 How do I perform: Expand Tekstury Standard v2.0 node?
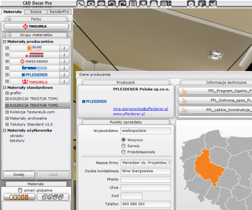pyautogui.click(x=7, y=124)
